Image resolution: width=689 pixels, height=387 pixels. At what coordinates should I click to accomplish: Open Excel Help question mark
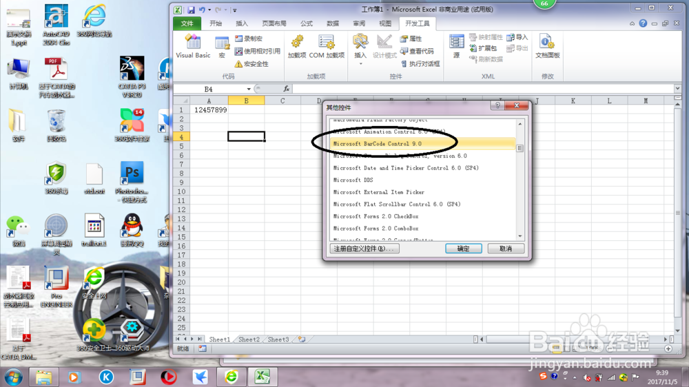[x=643, y=23]
